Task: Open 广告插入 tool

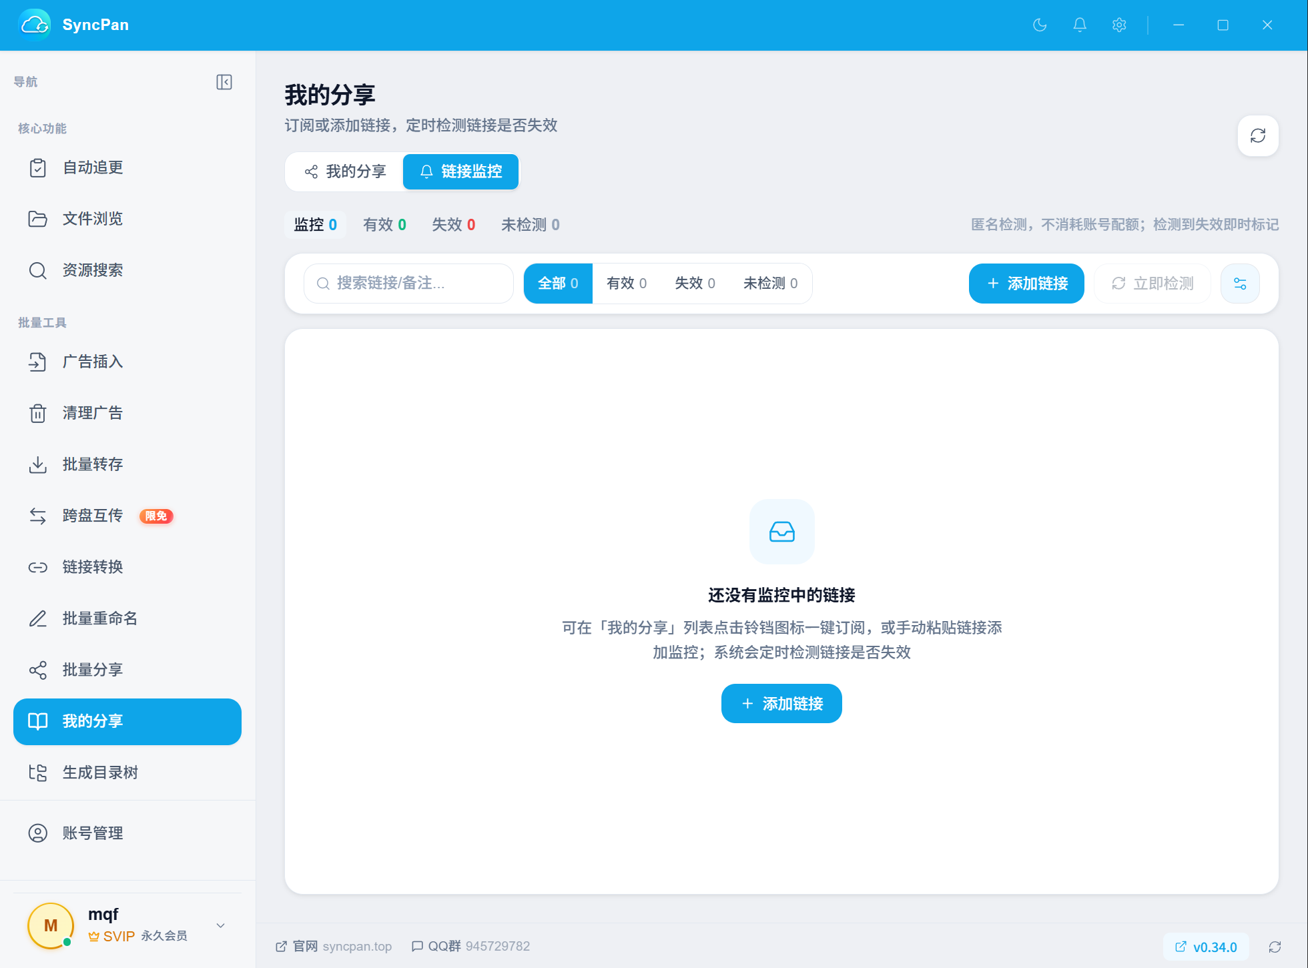Action: click(127, 362)
